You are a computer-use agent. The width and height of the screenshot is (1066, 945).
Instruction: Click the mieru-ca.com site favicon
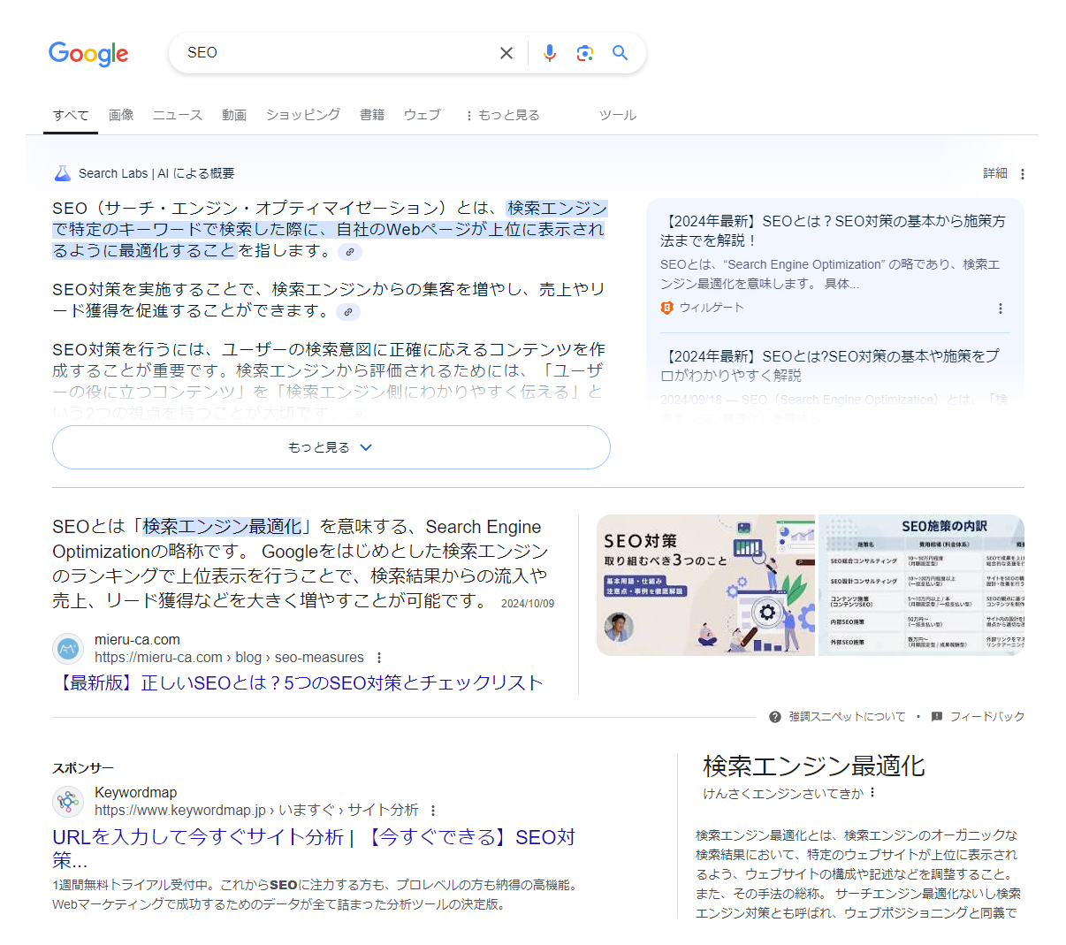click(x=68, y=649)
